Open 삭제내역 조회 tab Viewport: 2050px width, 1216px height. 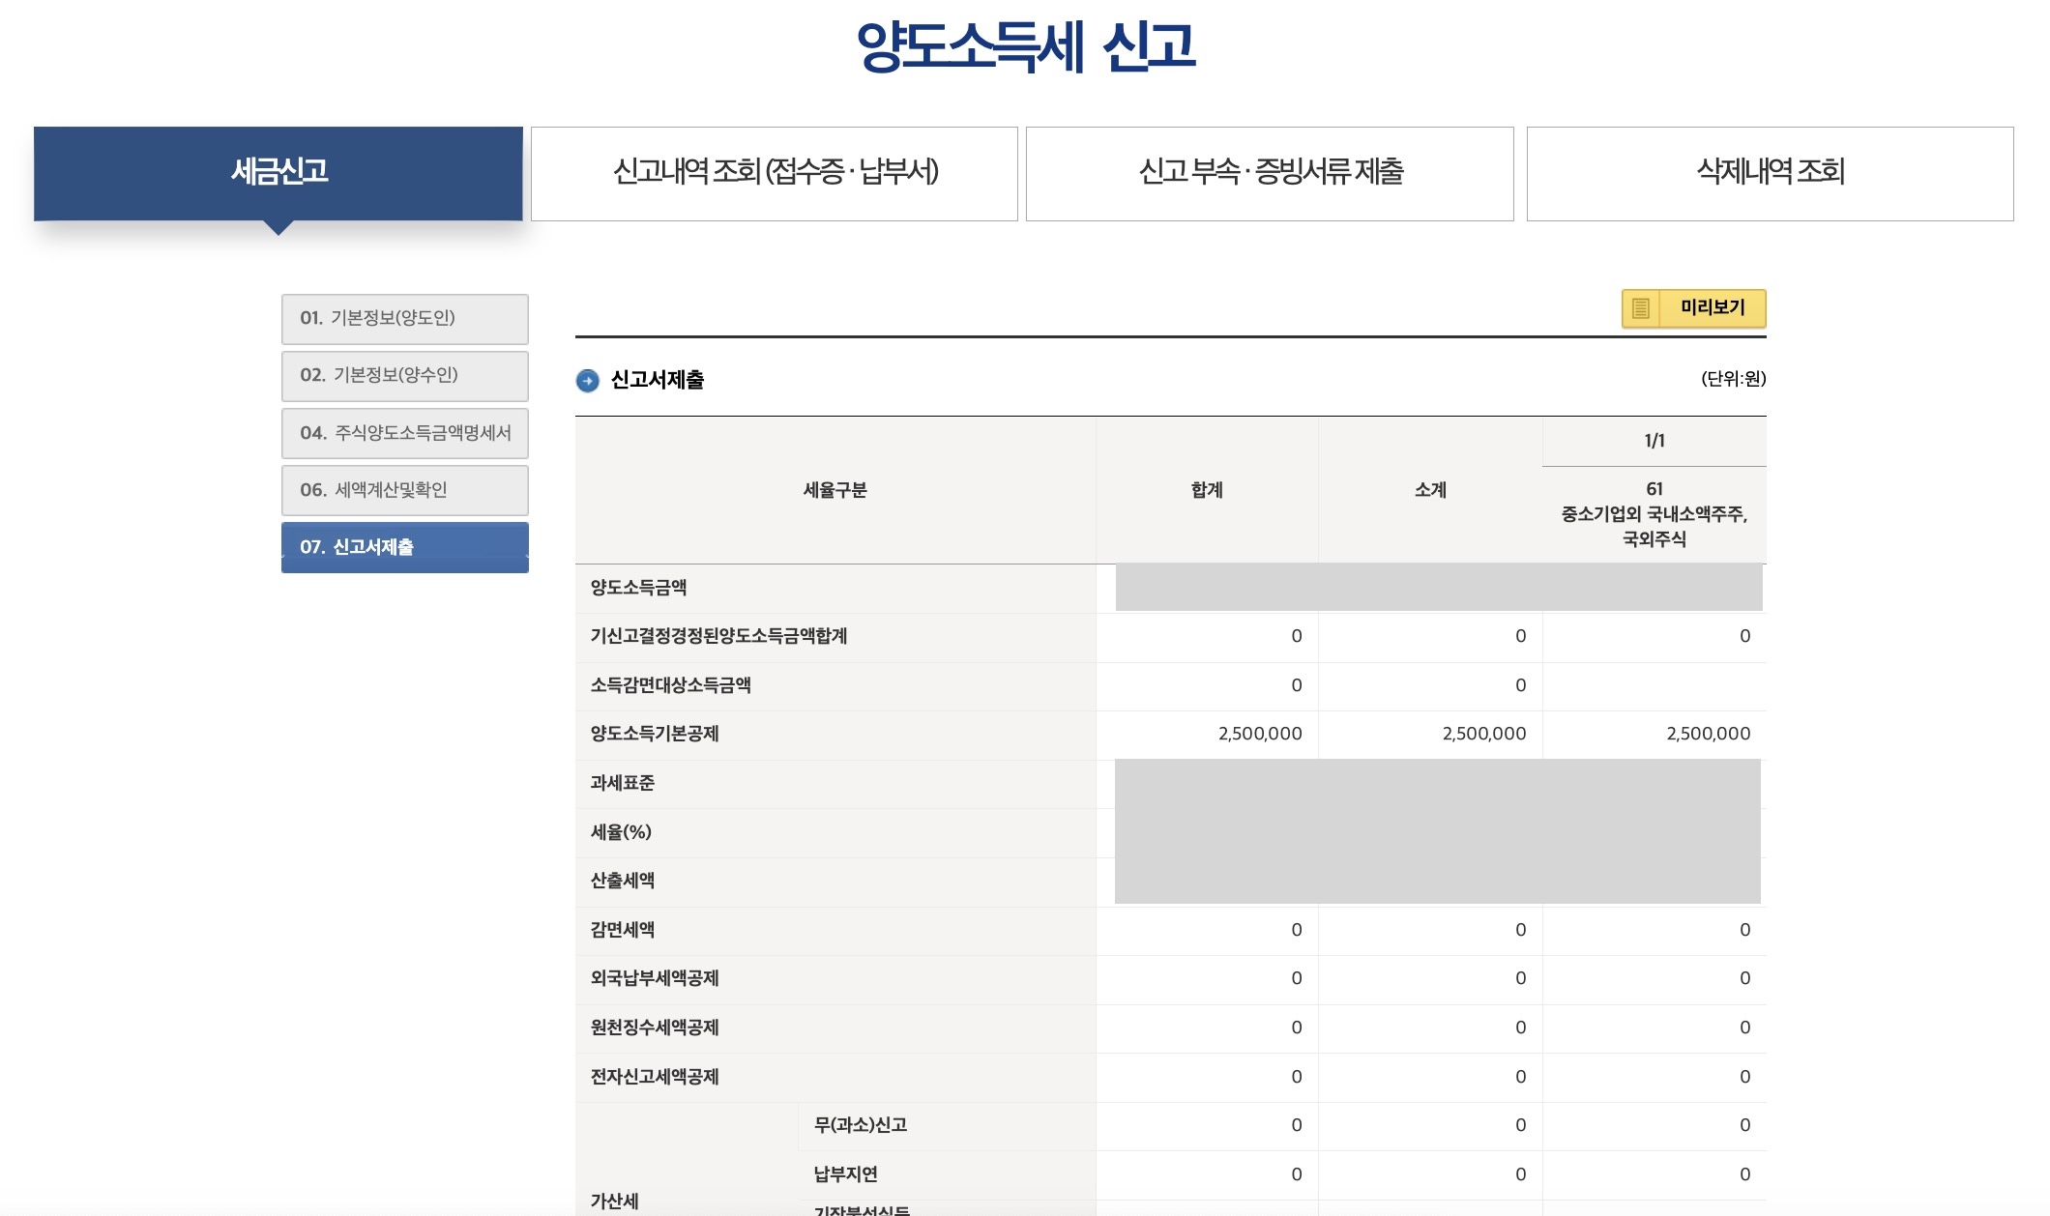1770,173
